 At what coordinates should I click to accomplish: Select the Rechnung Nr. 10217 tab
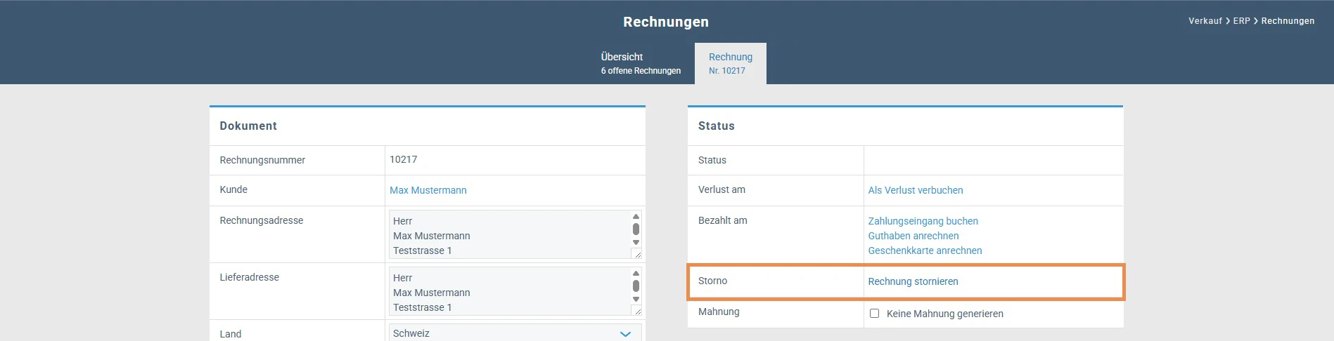point(731,63)
